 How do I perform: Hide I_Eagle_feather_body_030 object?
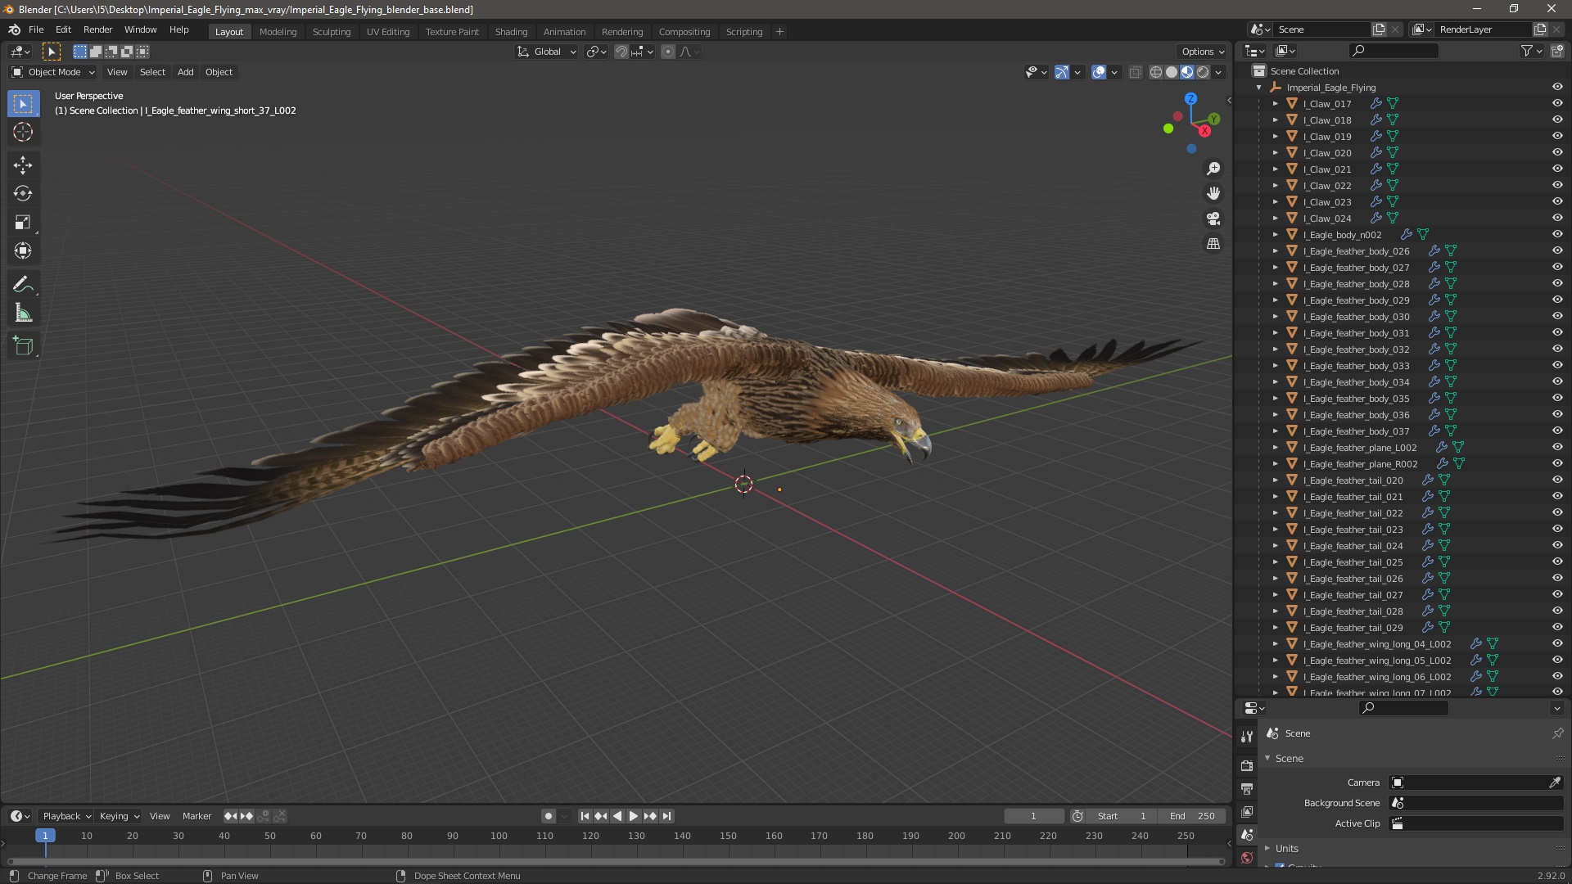1557,317
